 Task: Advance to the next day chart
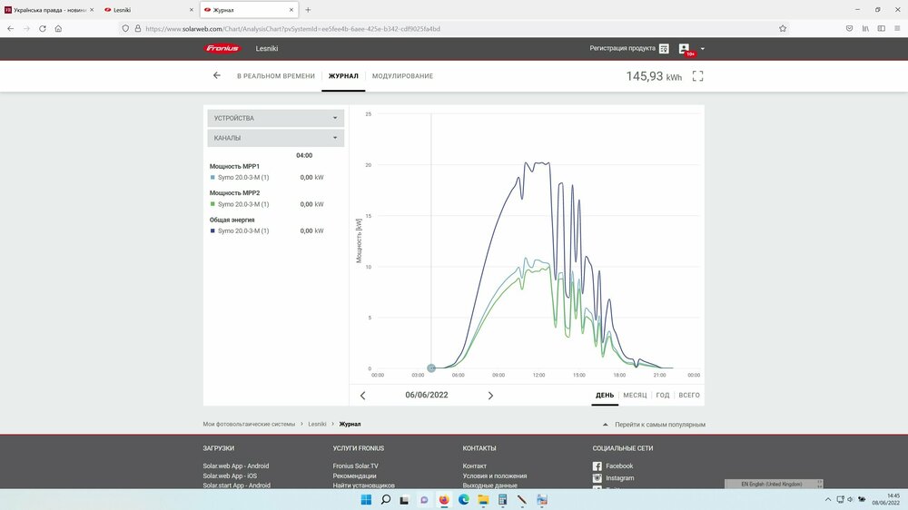pos(491,396)
